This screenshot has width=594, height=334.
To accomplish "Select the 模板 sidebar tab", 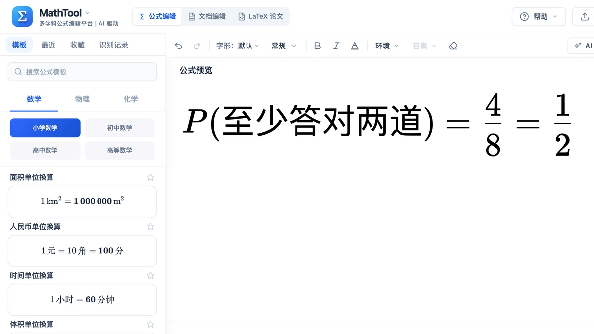I will click(19, 45).
